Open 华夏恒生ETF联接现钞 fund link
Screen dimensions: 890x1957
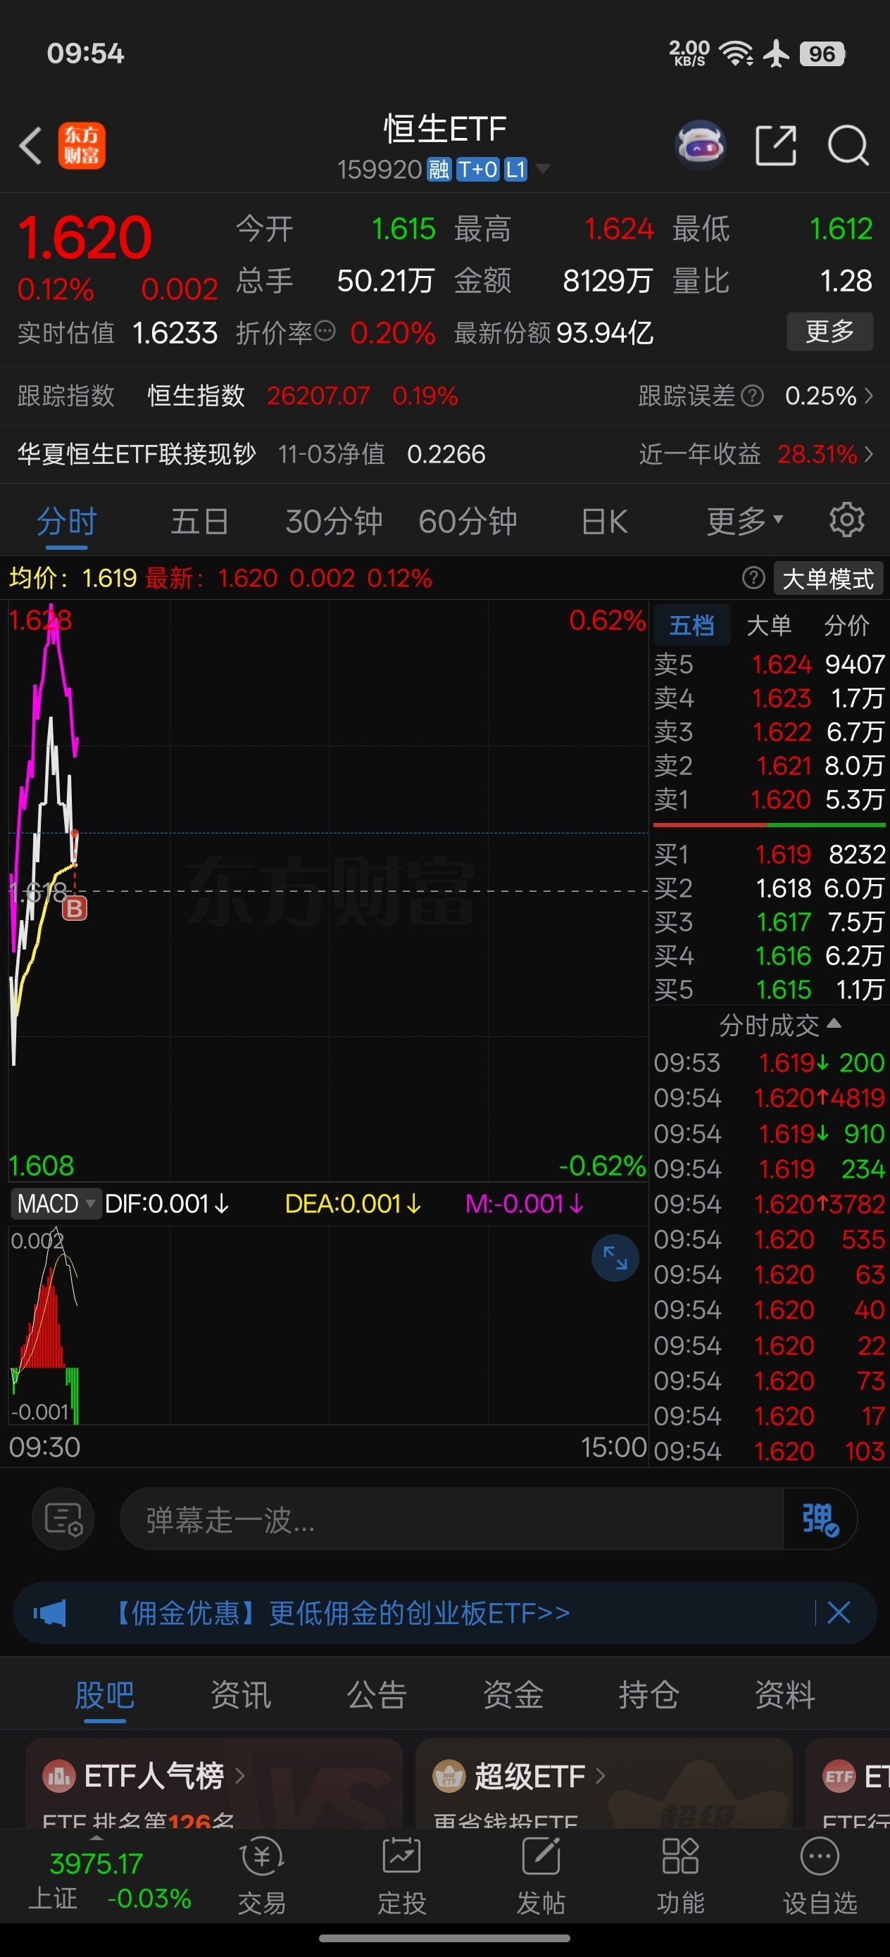click(137, 454)
